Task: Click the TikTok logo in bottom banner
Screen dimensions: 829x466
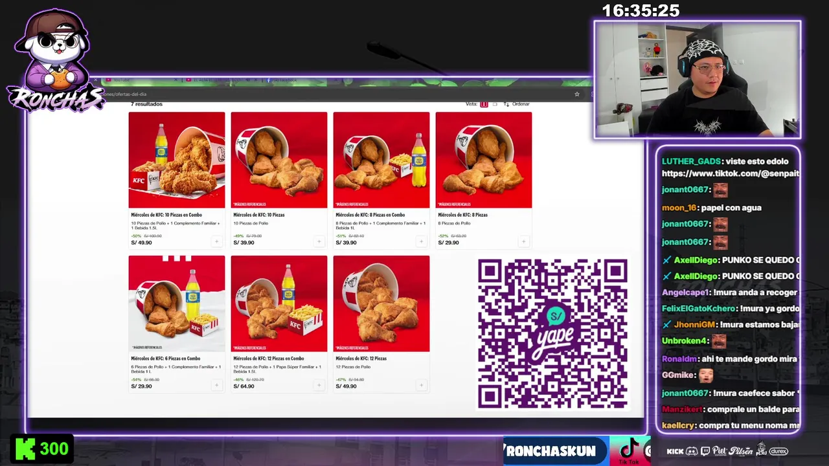Action: coord(630,450)
